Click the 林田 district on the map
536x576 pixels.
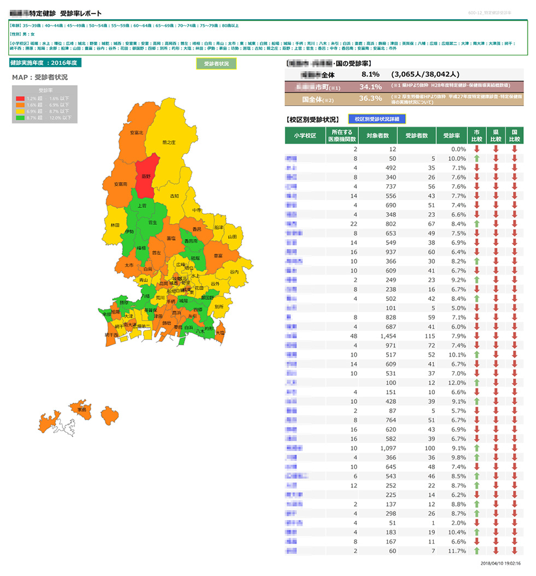pyautogui.click(x=115, y=225)
